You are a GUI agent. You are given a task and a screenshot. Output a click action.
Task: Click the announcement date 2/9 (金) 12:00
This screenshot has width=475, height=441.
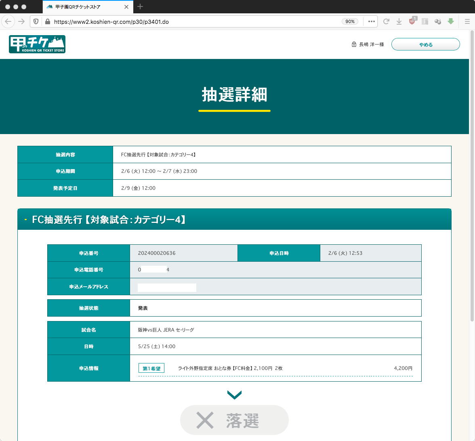138,188
